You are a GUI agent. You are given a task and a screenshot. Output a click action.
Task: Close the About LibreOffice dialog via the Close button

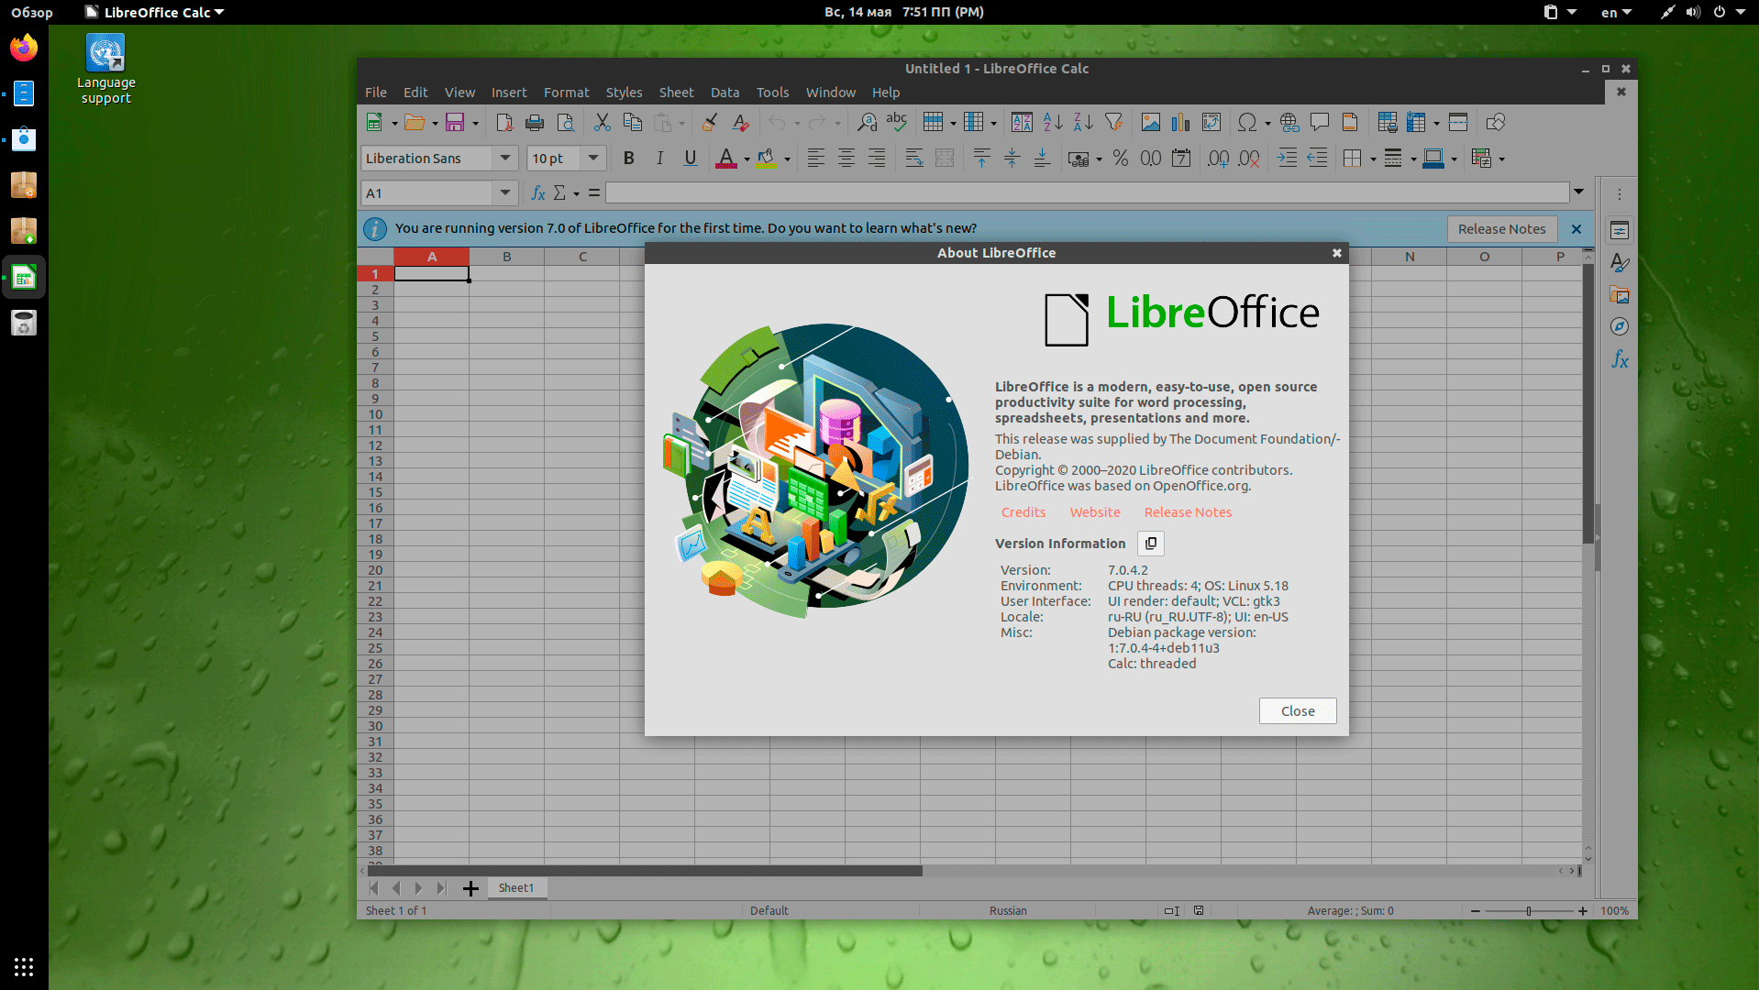1297,711
